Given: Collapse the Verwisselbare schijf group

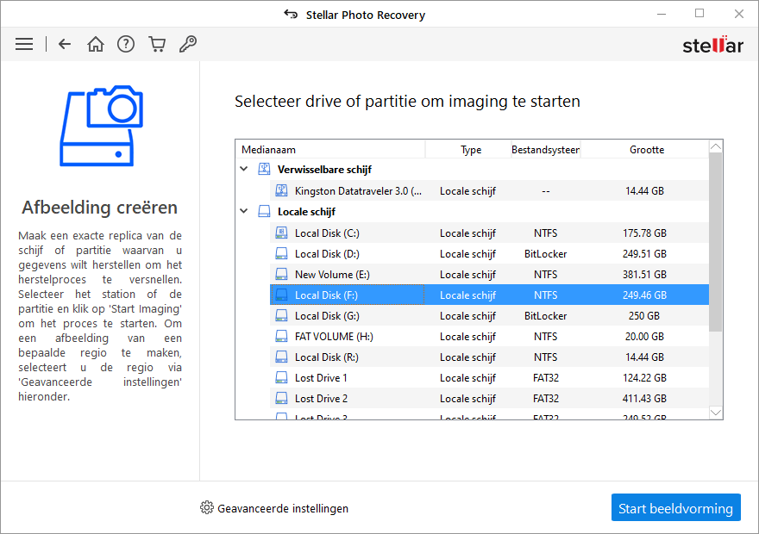Looking at the screenshot, I should (x=244, y=169).
